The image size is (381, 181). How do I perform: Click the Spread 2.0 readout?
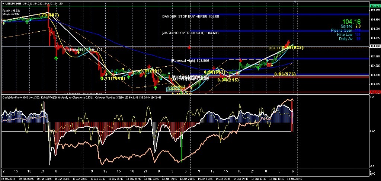(x=350, y=26)
